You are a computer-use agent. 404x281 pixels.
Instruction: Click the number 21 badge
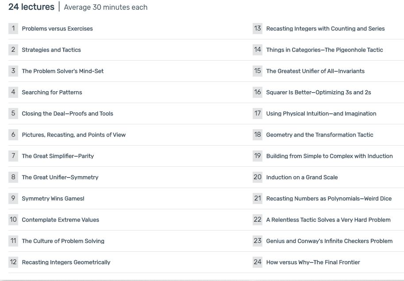[258, 198]
